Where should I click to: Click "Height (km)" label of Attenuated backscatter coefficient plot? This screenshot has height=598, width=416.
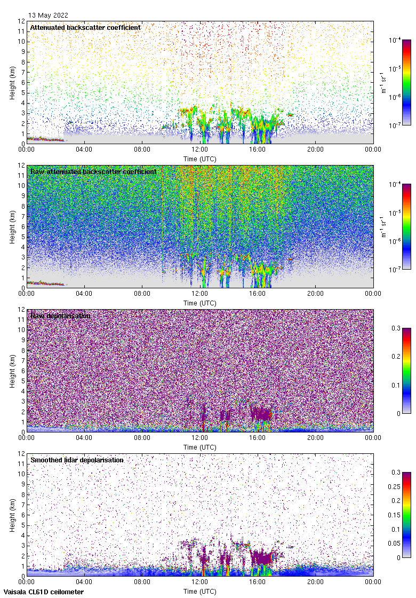click(13, 83)
